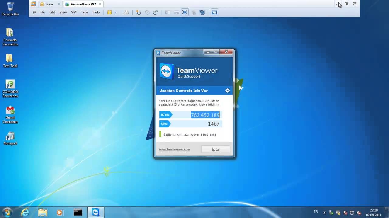The image size is (389, 218).
Task: Open the www.teamviewer.com link
Action: [174, 149]
